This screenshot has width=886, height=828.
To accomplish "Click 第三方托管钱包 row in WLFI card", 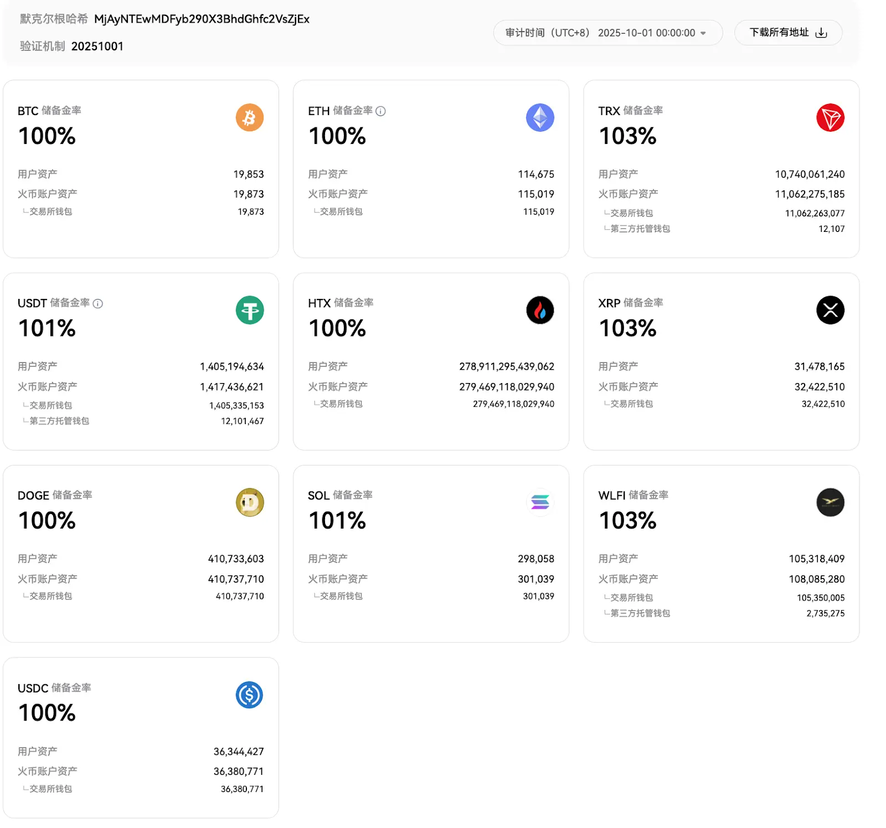I will click(x=640, y=613).
